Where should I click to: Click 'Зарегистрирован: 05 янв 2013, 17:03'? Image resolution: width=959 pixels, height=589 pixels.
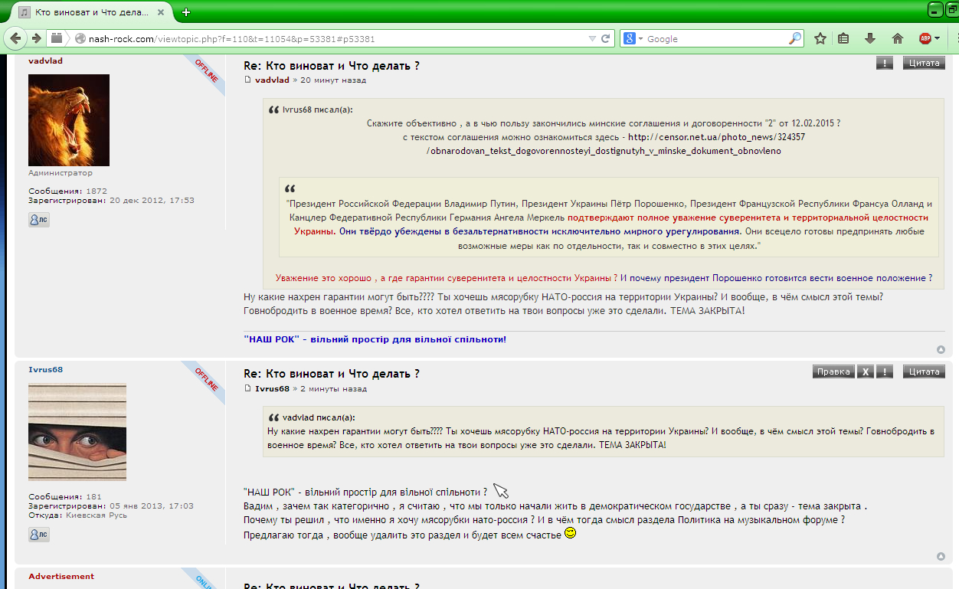pyautogui.click(x=111, y=506)
